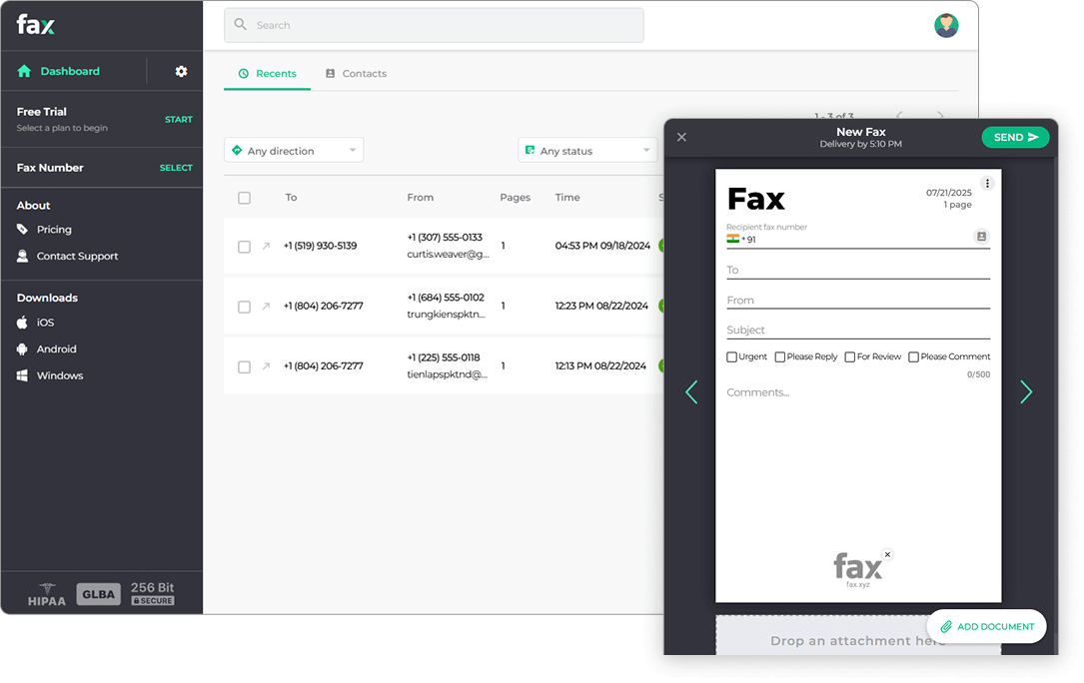1084x683 pixels.
Task: Enable the For Review checkbox
Action: tap(849, 356)
